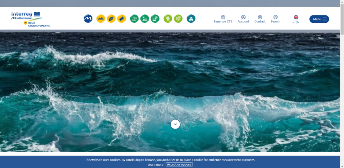The width and height of the screenshot is (344, 168).
Task: Click the Interreg Mediterranean Blue Crowdfunding logo
Action: tap(31, 19)
